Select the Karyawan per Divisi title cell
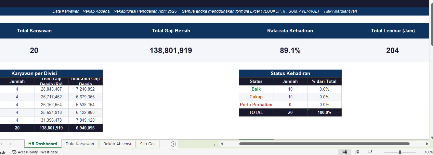The width and height of the screenshot is (433, 155). (x=51, y=73)
